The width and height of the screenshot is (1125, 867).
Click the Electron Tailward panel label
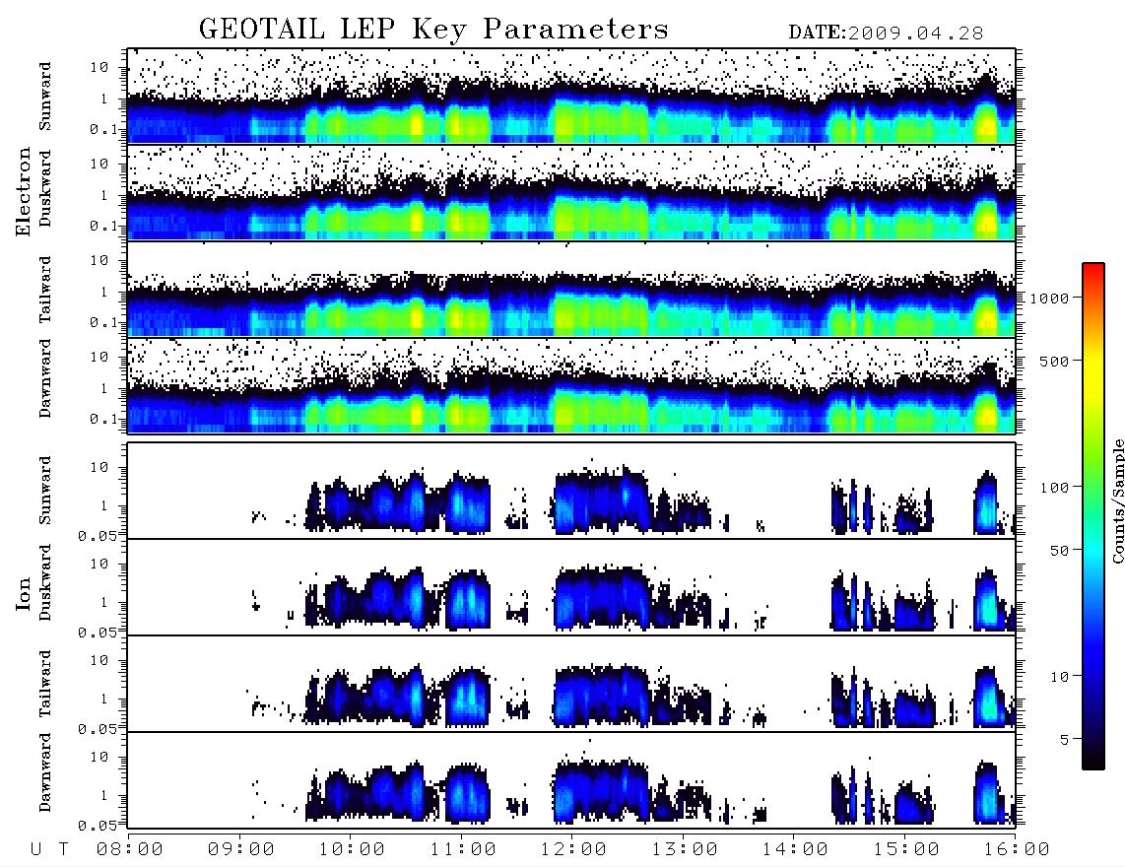pyautogui.click(x=45, y=290)
